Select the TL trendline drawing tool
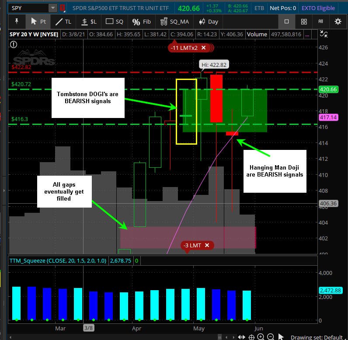This screenshot has height=340, width=348. tap(63, 21)
